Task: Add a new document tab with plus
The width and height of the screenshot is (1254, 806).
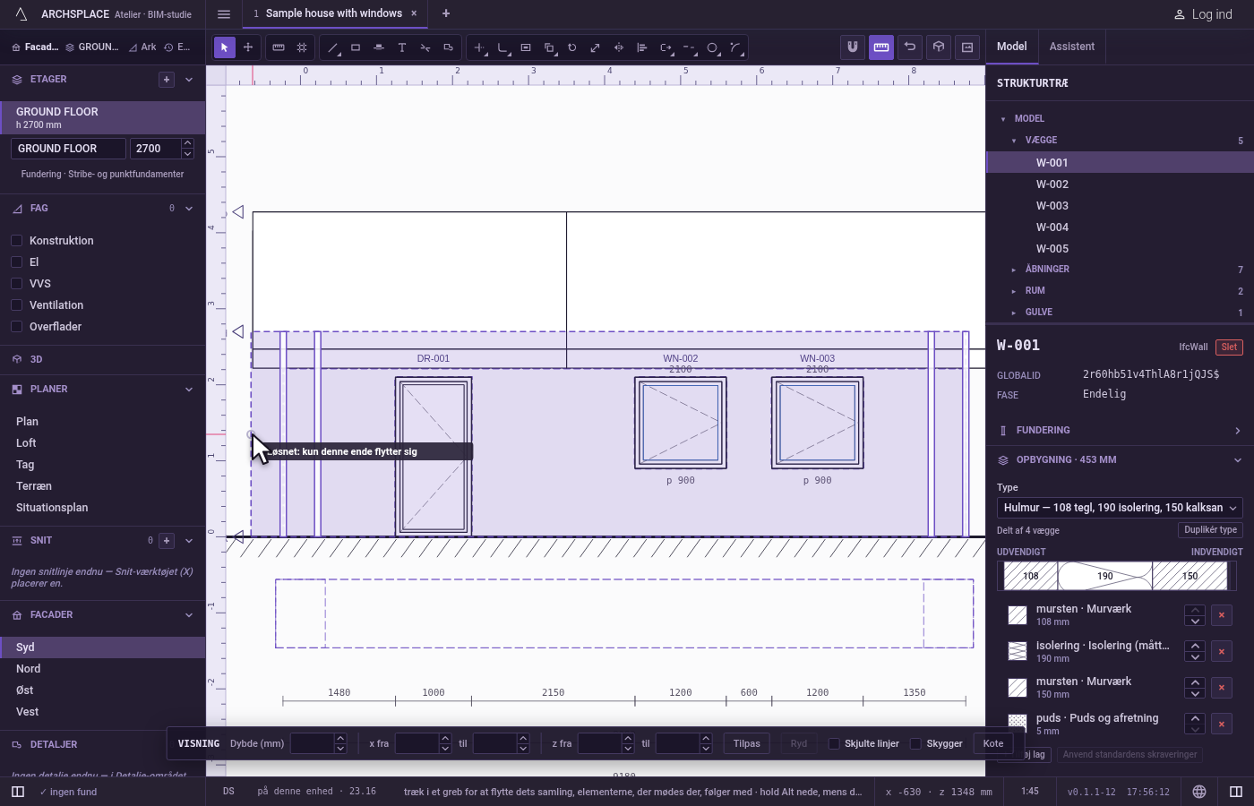Action: [446, 13]
